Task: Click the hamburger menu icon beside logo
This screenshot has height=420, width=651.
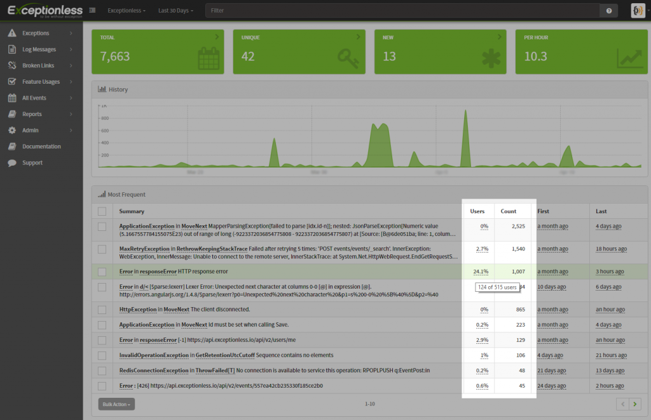Action: click(x=93, y=11)
